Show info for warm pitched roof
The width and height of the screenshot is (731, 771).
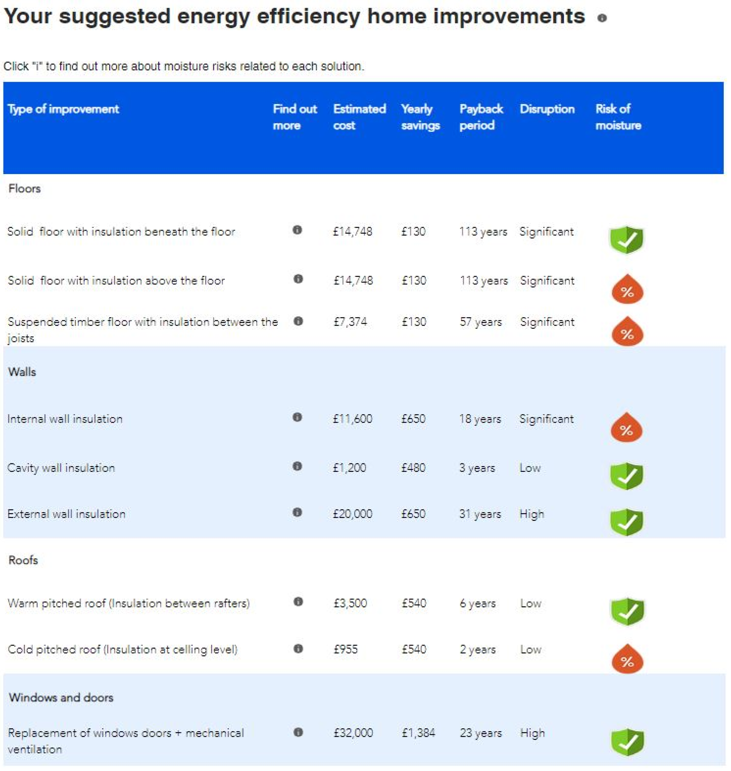tap(298, 601)
